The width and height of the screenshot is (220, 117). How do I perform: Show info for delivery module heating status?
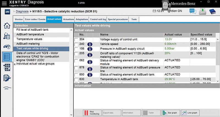(90, 62)
